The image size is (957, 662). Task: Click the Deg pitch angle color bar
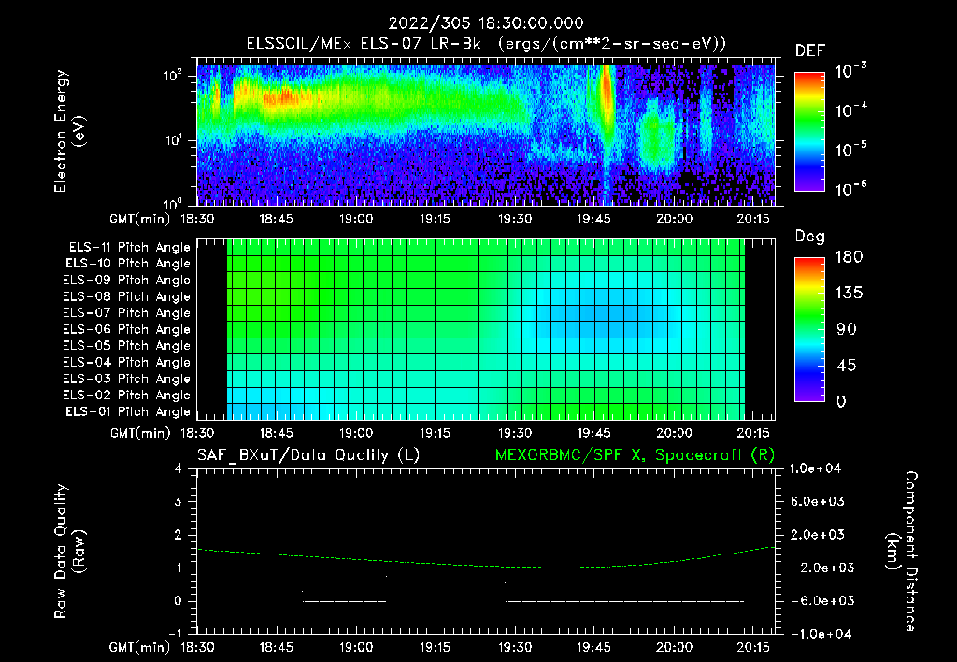click(x=809, y=329)
